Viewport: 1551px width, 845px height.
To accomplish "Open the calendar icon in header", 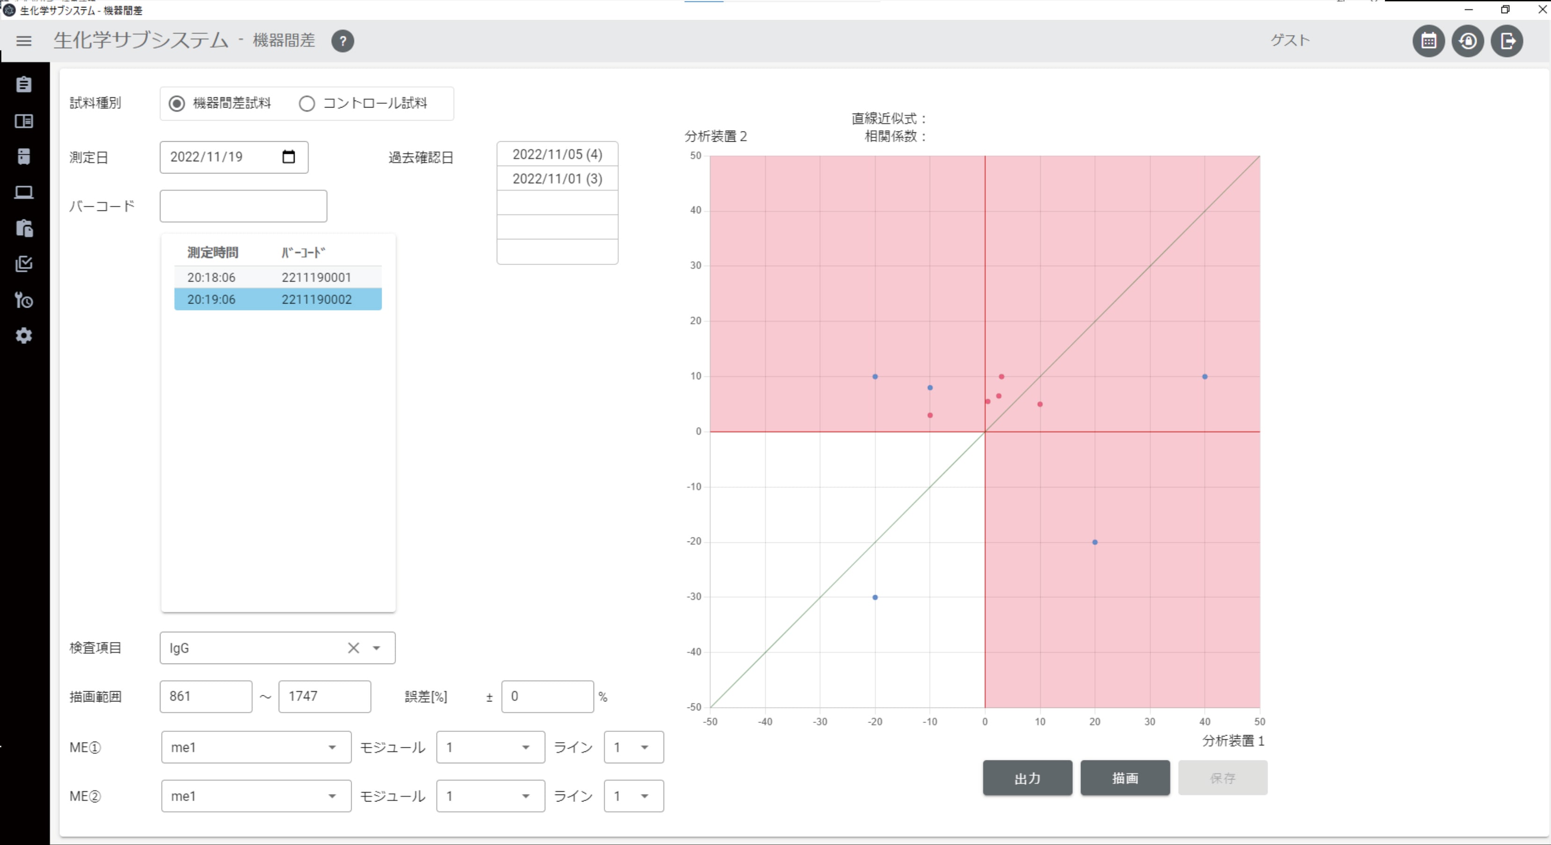I will coord(1428,41).
